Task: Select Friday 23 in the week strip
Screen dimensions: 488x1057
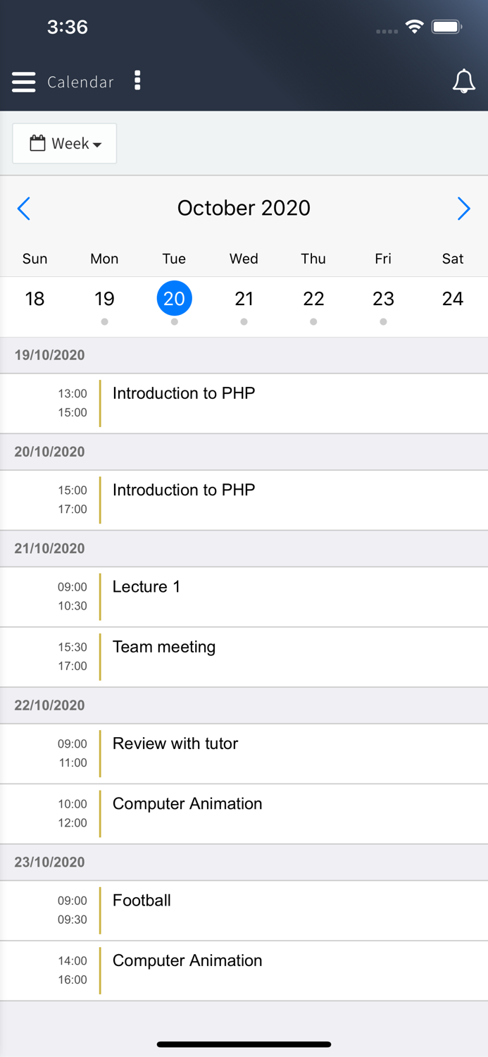Action: 383,299
